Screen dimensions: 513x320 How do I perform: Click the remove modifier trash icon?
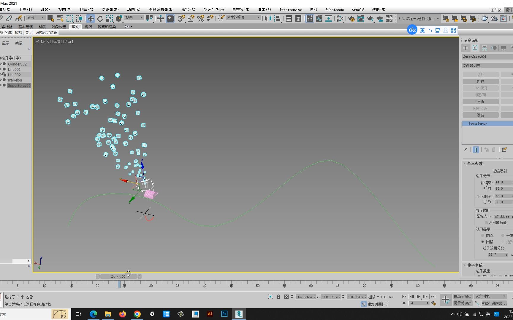494,150
